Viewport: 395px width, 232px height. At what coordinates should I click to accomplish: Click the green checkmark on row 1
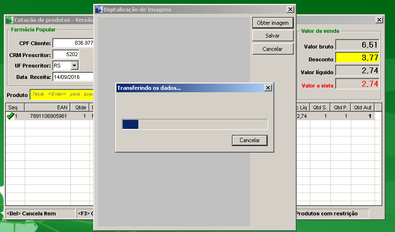pyautogui.click(x=10, y=116)
